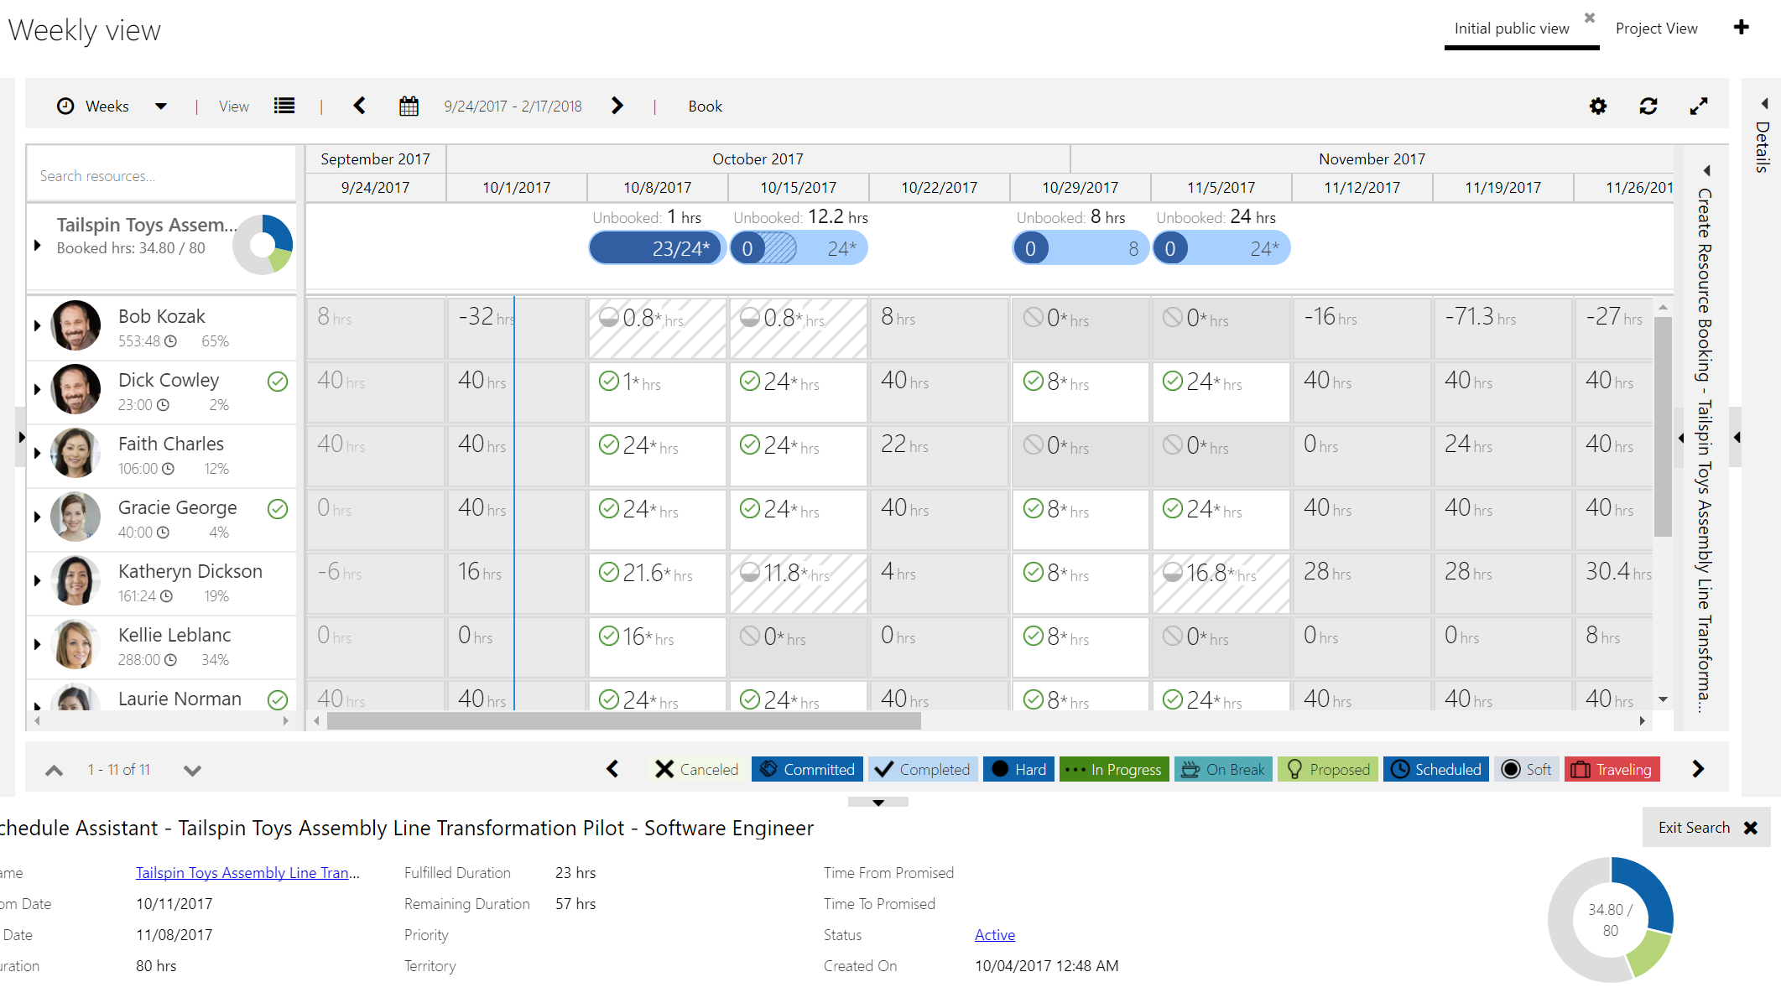The width and height of the screenshot is (1781, 1003).
Task: Open the schedule board settings gear
Action: tap(1598, 107)
